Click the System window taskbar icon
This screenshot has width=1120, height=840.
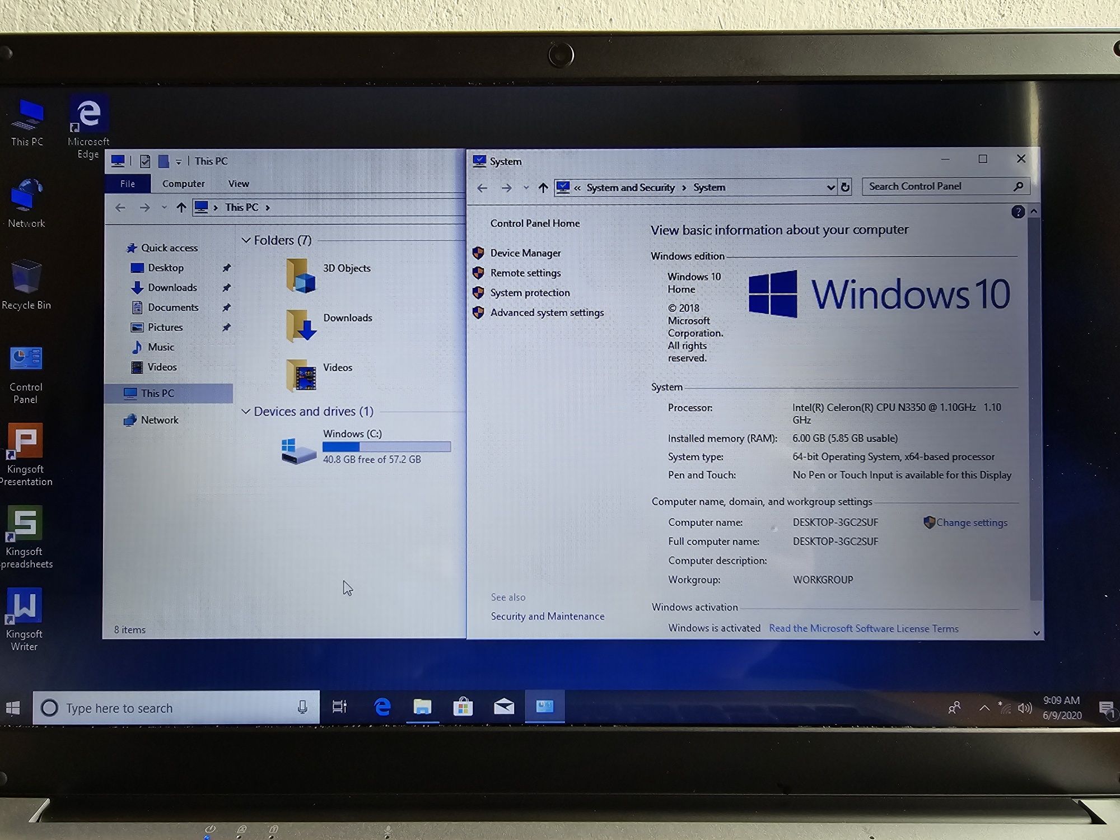[x=544, y=707]
